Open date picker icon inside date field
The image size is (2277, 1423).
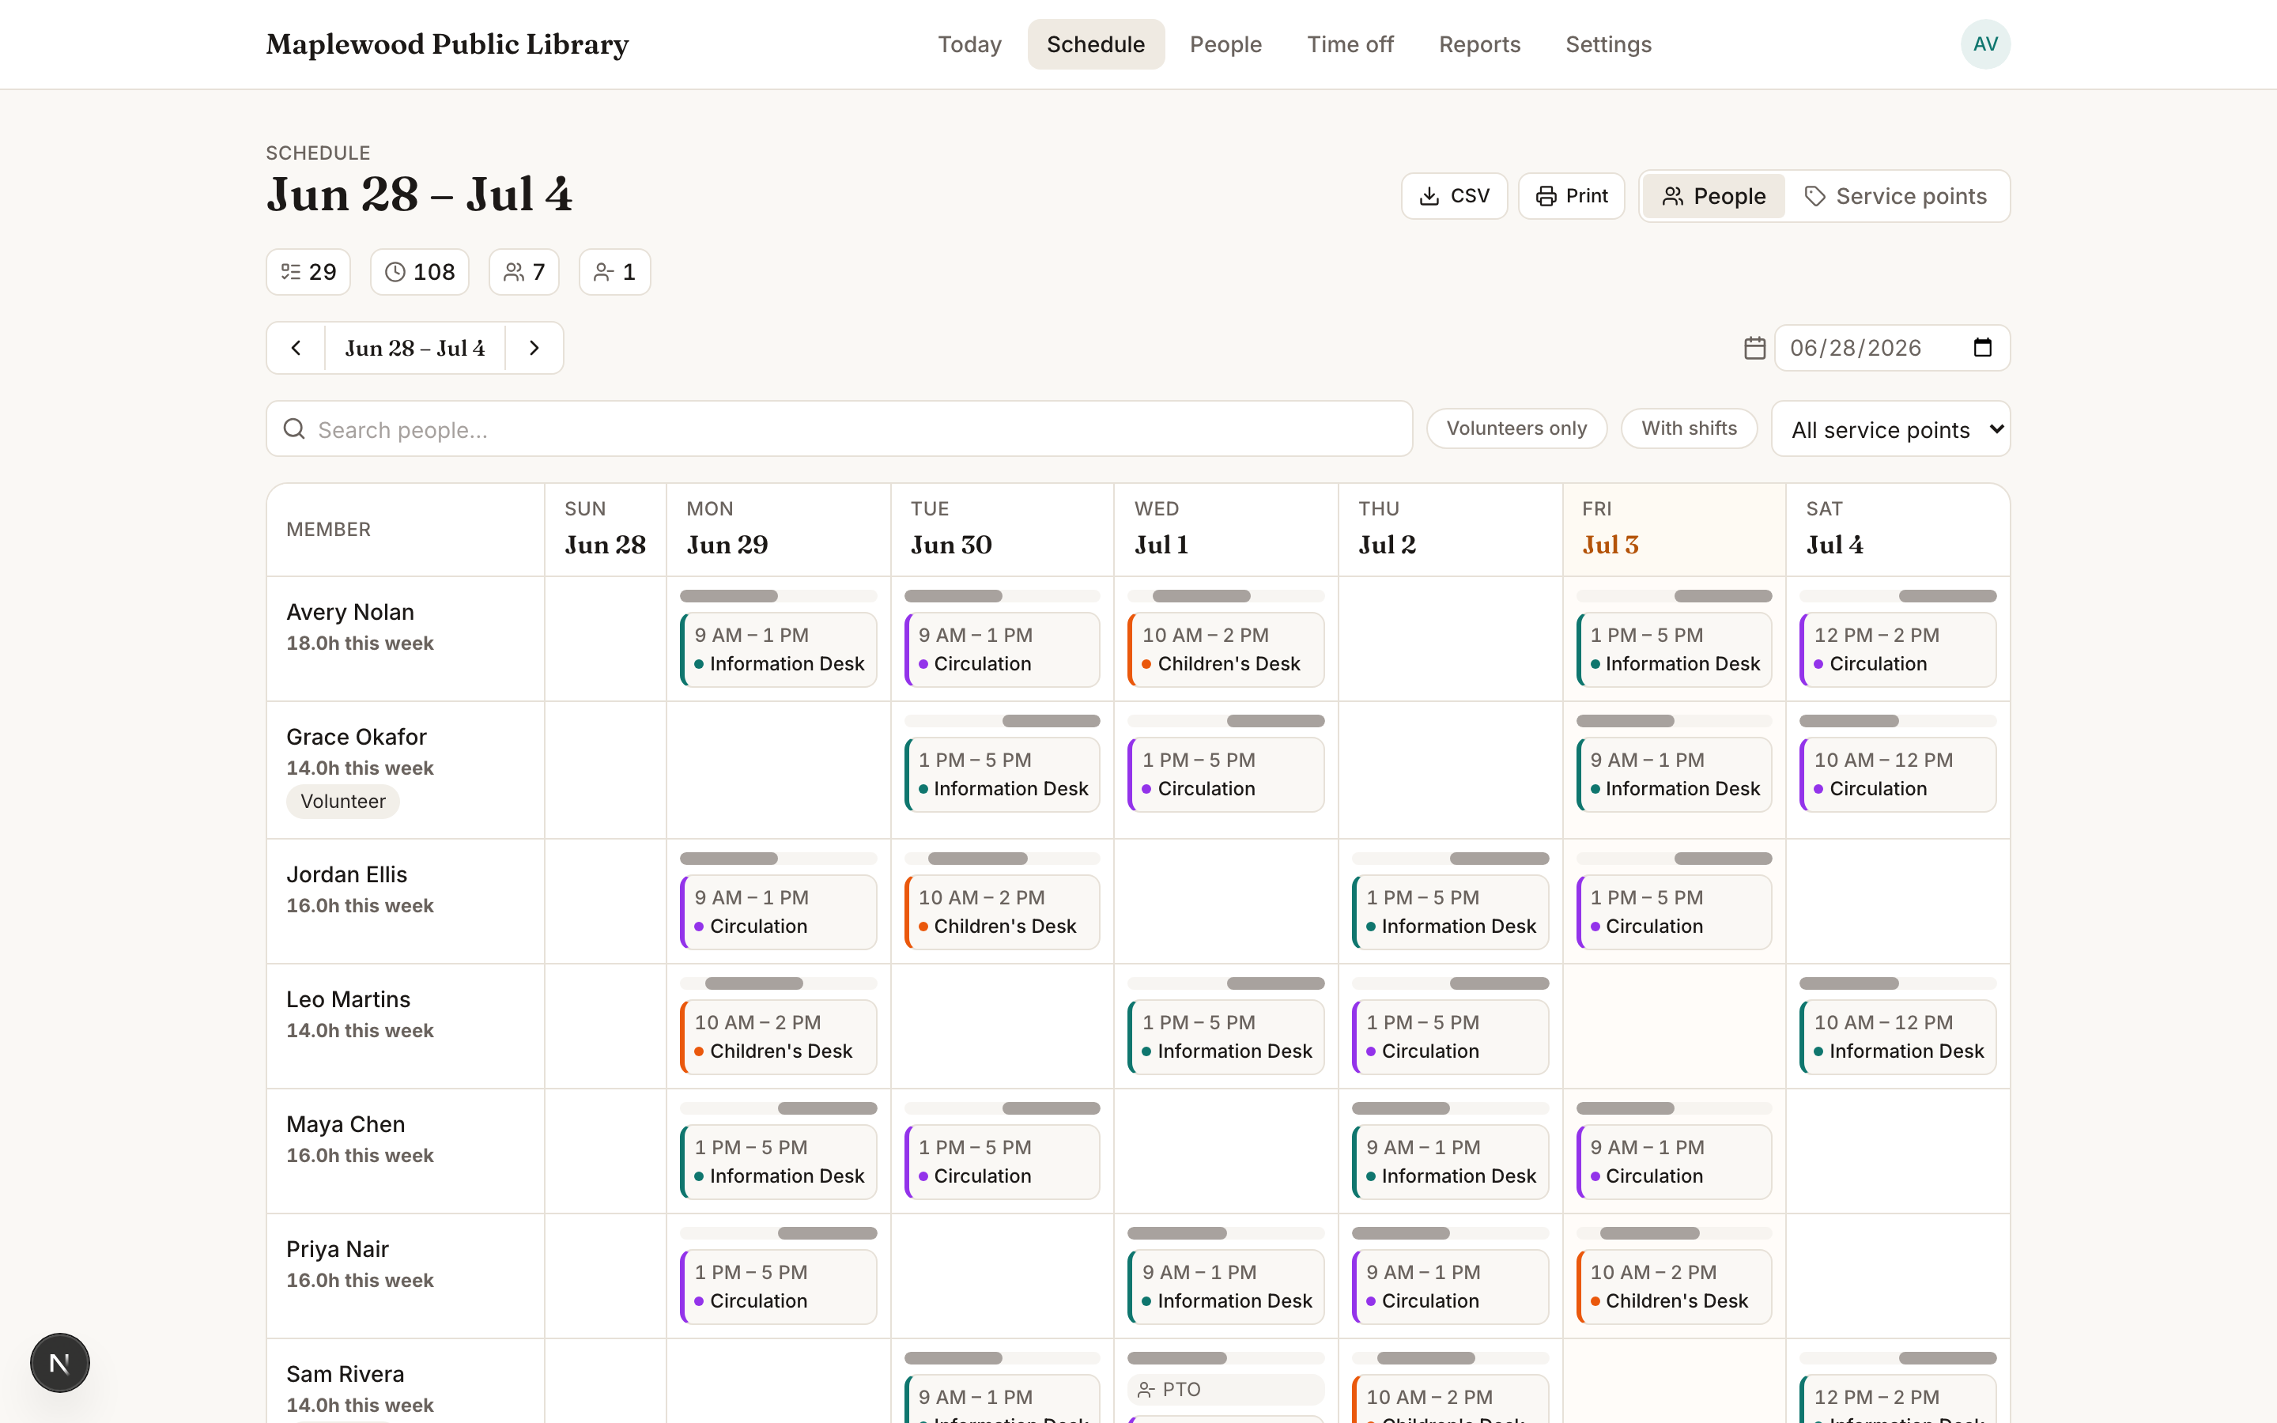click(x=1981, y=348)
